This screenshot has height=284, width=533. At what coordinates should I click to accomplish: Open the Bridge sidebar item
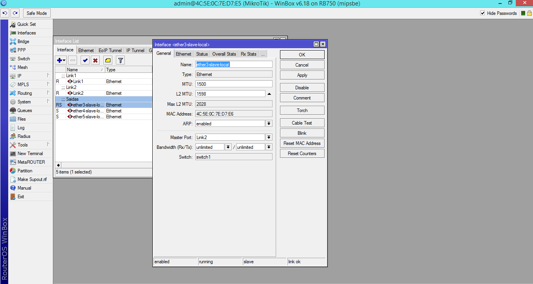23,42
